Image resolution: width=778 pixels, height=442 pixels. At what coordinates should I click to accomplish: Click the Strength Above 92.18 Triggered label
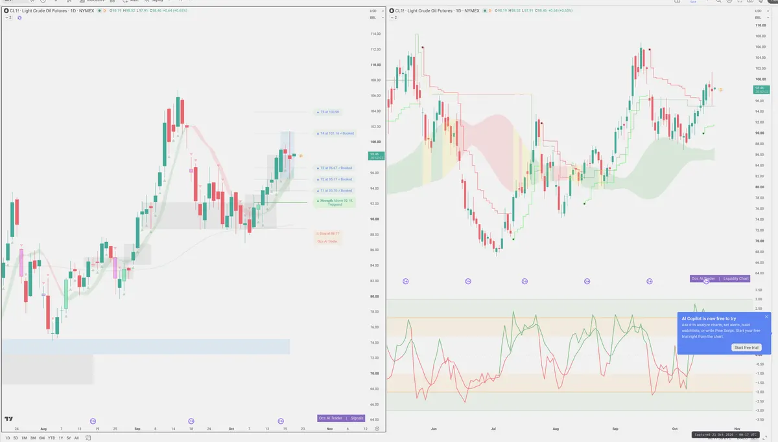tap(336, 202)
